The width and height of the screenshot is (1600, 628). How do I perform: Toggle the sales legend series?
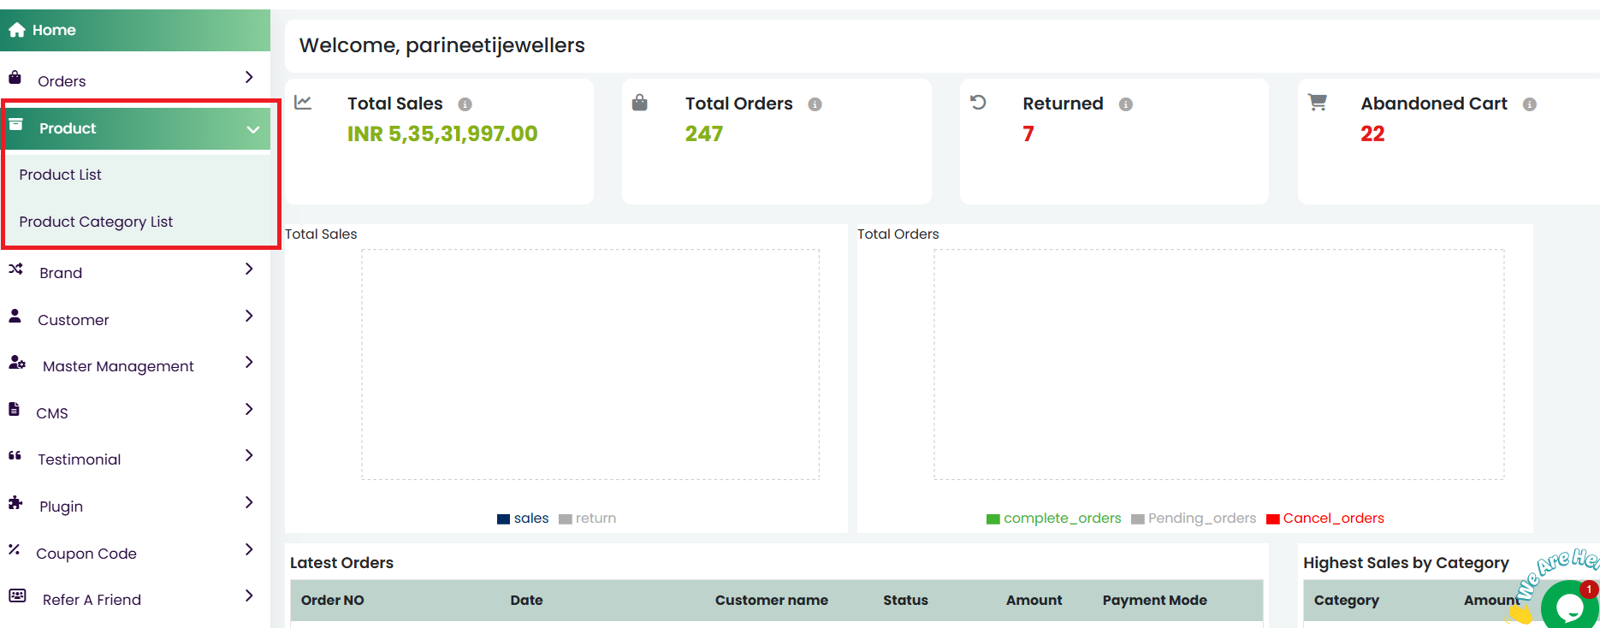[523, 518]
